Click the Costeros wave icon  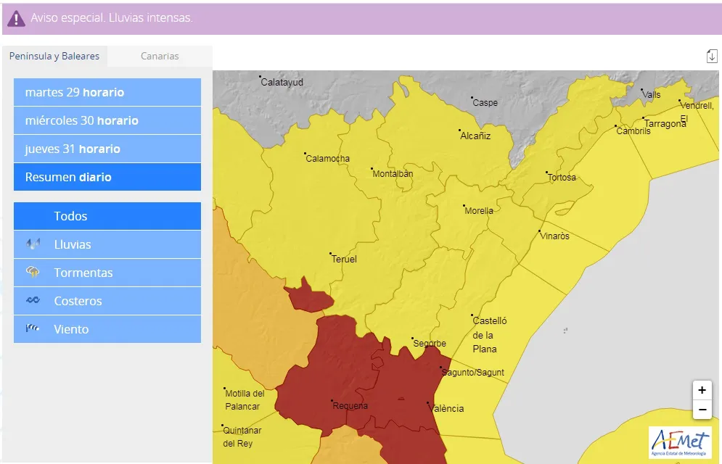click(x=33, y=300)
